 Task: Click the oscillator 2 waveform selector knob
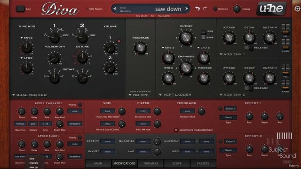(83, 38)
